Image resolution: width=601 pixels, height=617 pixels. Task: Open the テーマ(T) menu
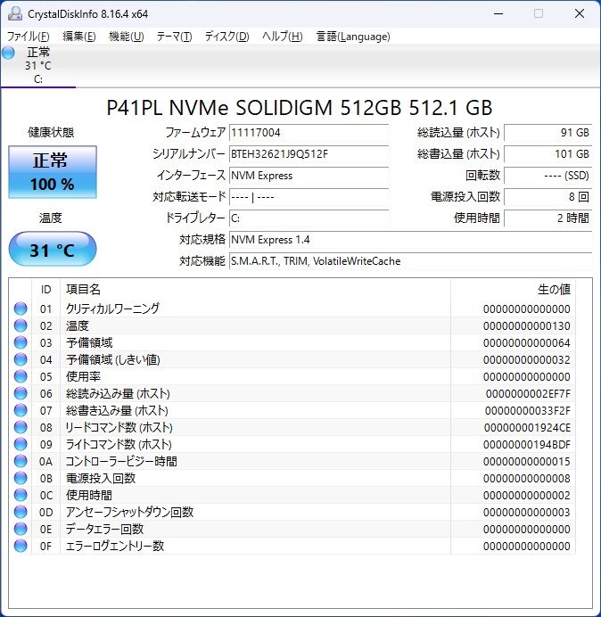pos(174,37)
